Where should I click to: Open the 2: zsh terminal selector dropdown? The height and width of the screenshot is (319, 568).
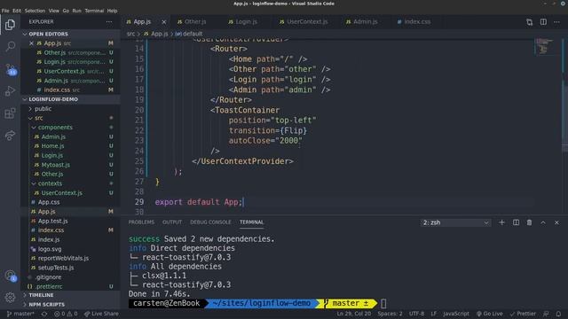pyautogui.click(x=455, y=222)
